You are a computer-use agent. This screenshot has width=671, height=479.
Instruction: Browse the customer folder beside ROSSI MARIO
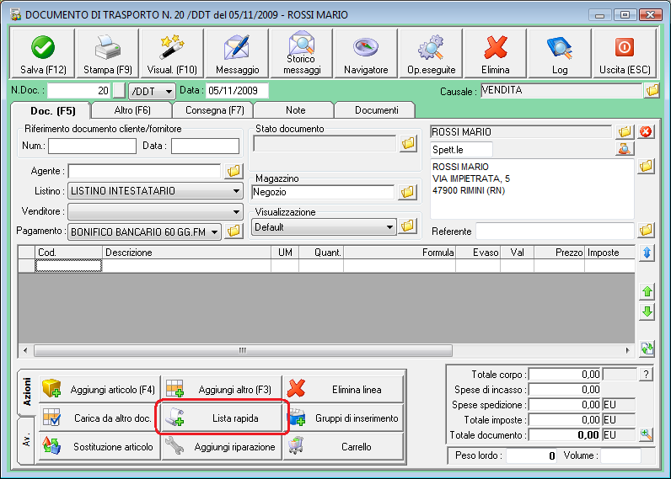(625, 131)
